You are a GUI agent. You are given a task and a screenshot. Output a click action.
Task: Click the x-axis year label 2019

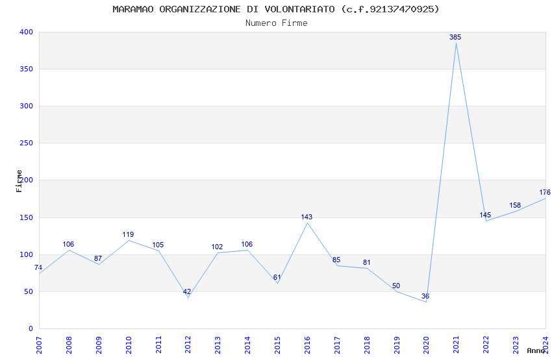(x=397, y=345)
